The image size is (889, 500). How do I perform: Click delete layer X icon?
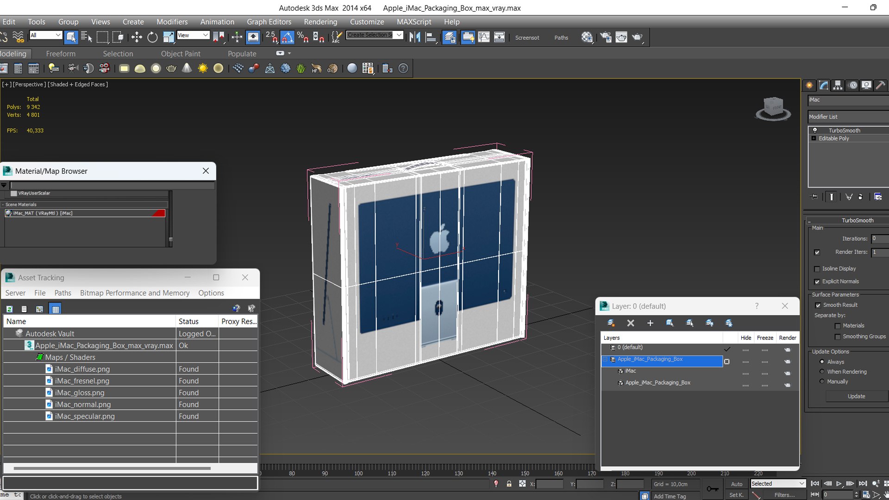tap(630, 323)
